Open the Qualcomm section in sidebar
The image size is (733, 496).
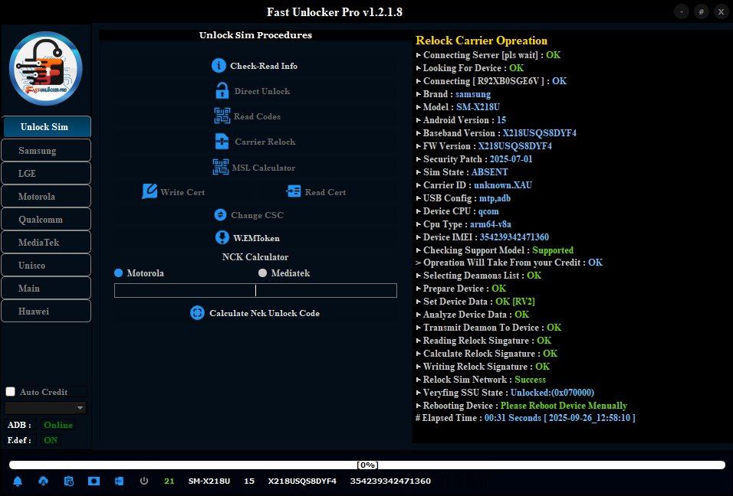point(45,220)
